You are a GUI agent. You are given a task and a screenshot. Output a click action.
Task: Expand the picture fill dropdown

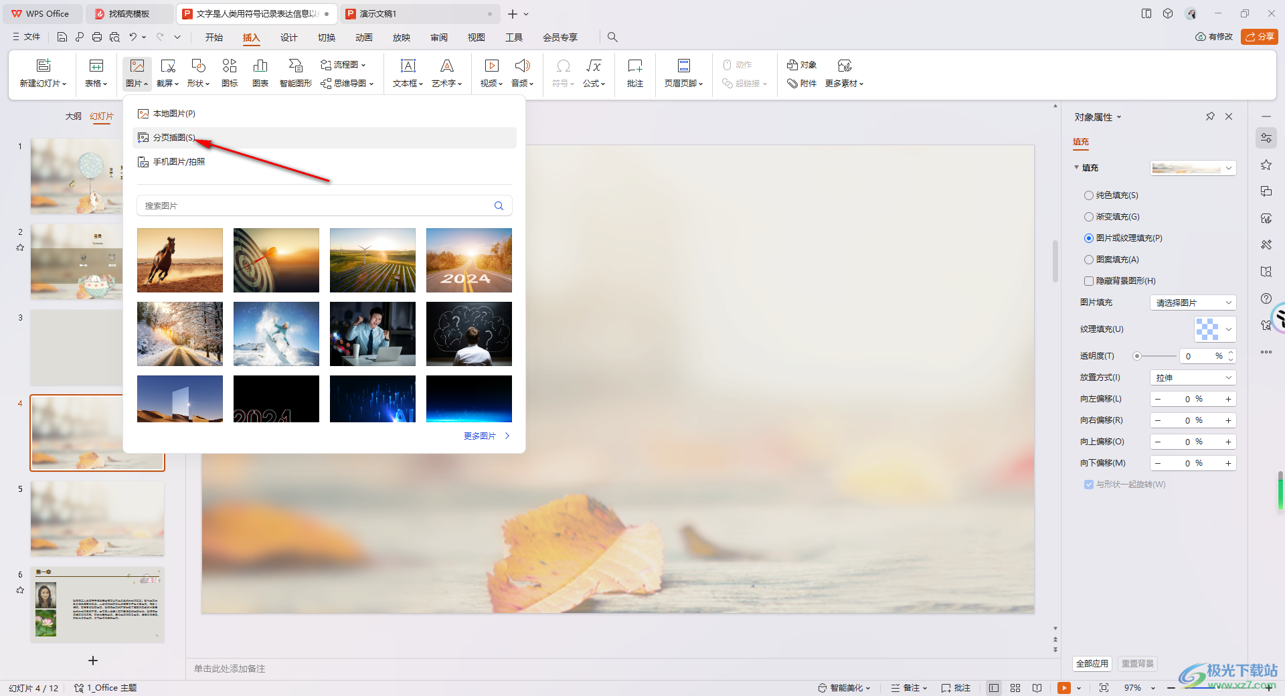click(x=1193, y=302)
